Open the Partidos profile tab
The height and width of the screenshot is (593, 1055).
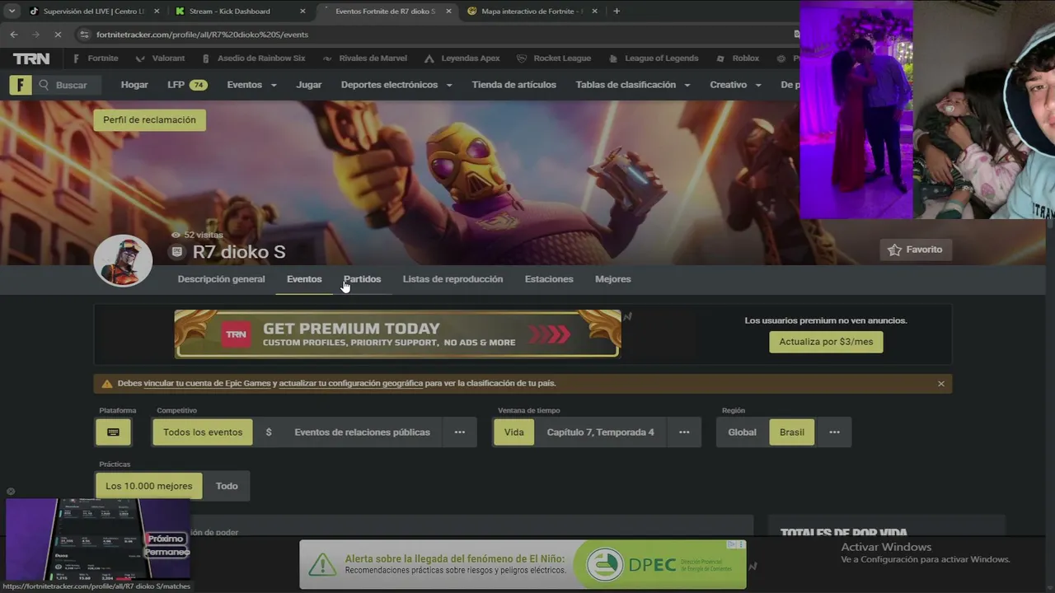[x=362, y=279]
